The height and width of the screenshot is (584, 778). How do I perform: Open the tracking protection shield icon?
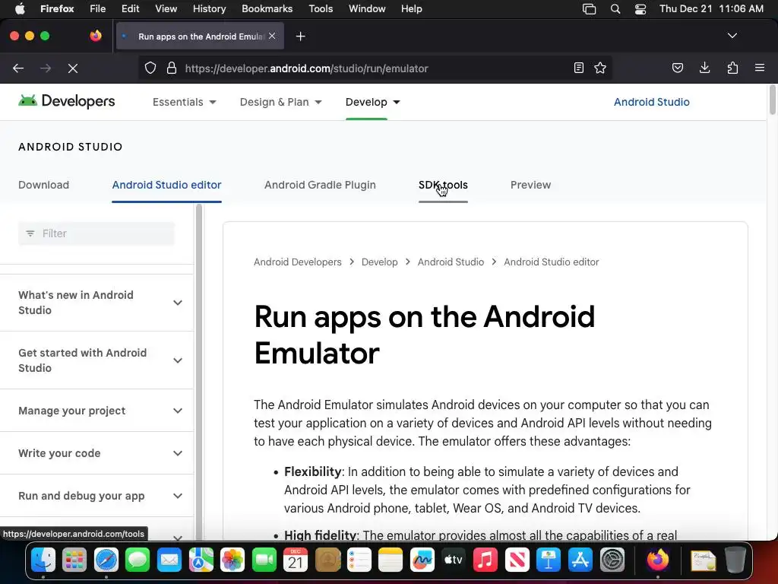click(150, 68)
